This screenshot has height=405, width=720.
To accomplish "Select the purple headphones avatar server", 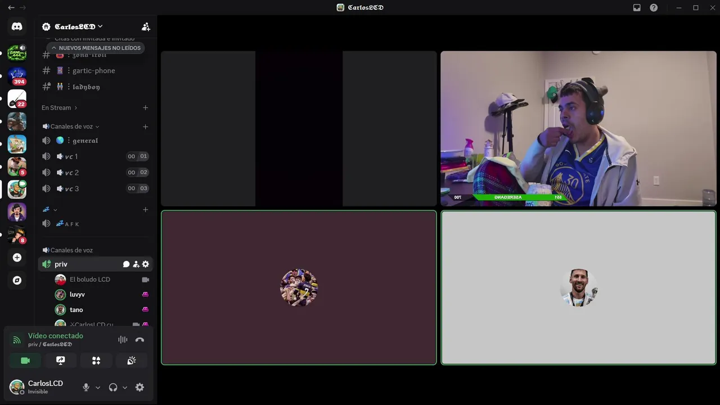I will (17, 212).
